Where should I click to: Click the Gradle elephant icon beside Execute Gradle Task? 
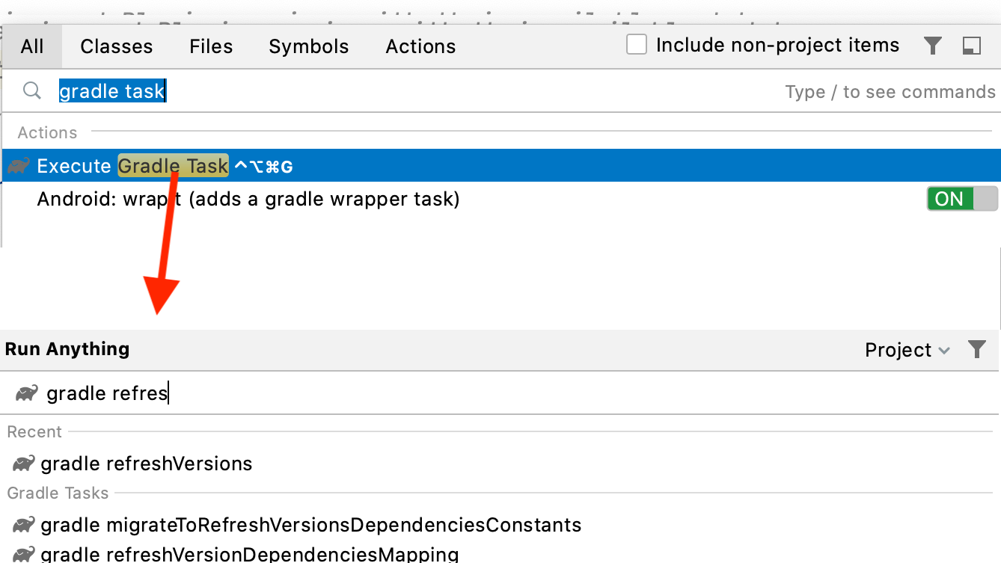point(19,166)
